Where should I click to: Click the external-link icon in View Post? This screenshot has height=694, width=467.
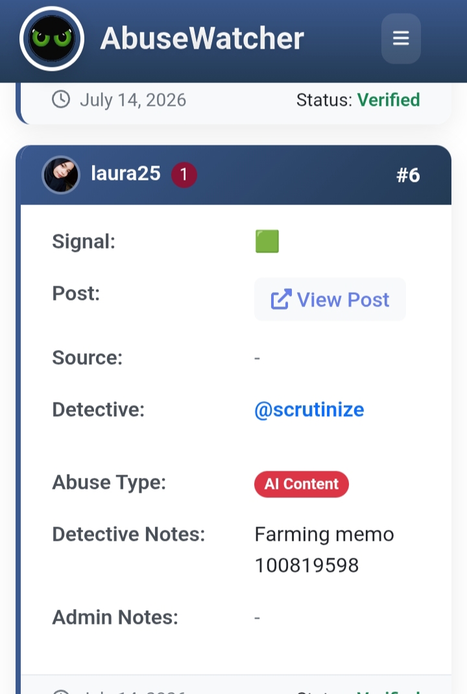pos(281,299)
